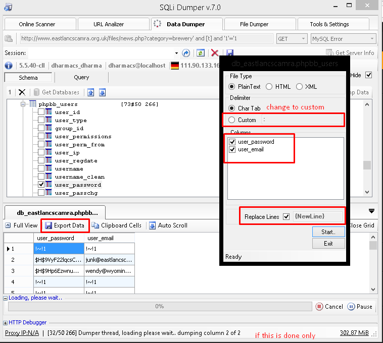
Task: Open the Query tab
Action: tap(81, 78)
